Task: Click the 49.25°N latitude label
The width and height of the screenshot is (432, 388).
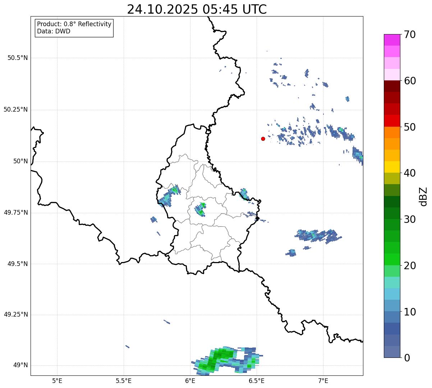Action: pyautogui.click(x=16, y=315)
